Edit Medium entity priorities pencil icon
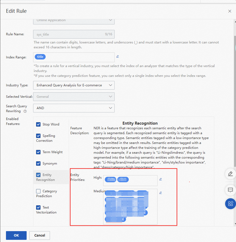 161,193
